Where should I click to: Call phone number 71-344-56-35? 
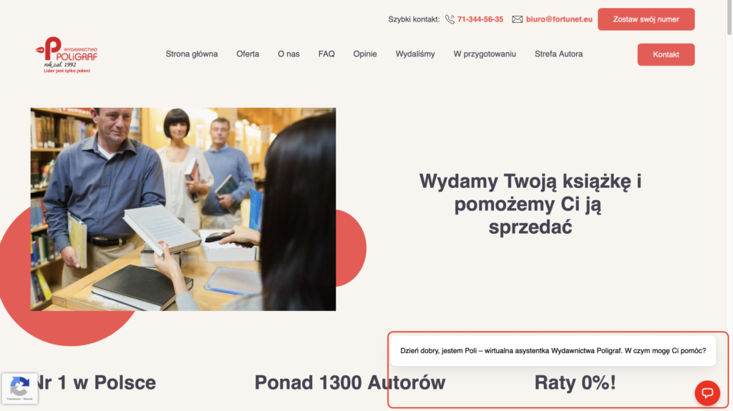pos(480,19)
